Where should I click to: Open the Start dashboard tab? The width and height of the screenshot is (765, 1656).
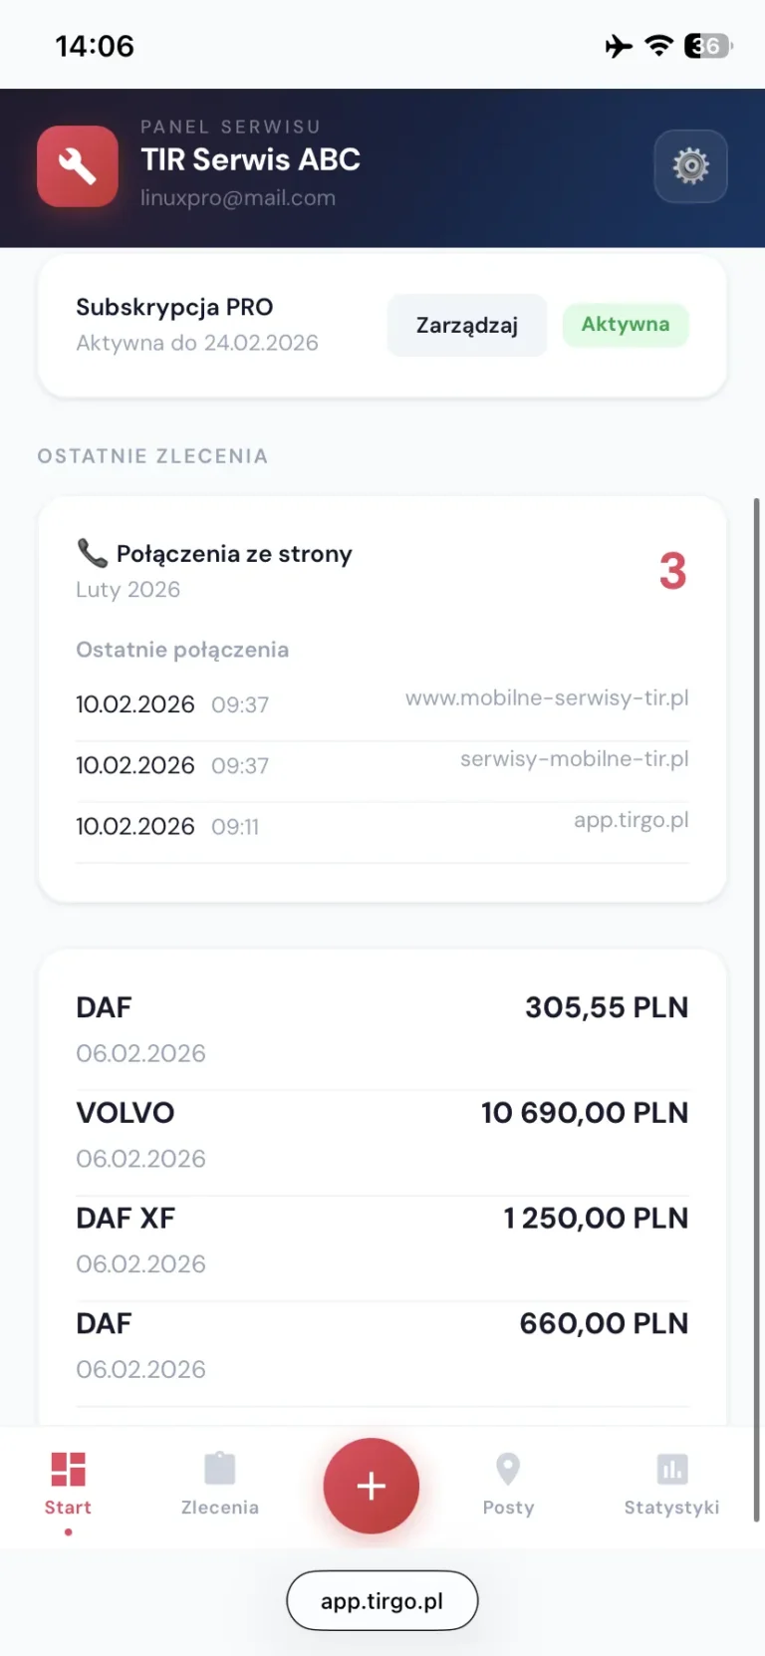(x=68, y=1482)
